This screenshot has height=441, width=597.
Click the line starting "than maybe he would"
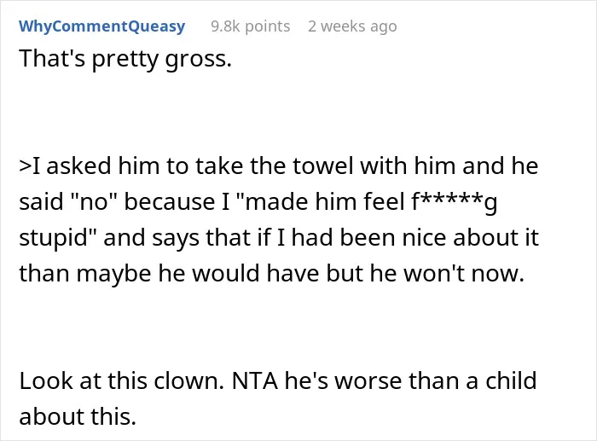pos(272,274)
